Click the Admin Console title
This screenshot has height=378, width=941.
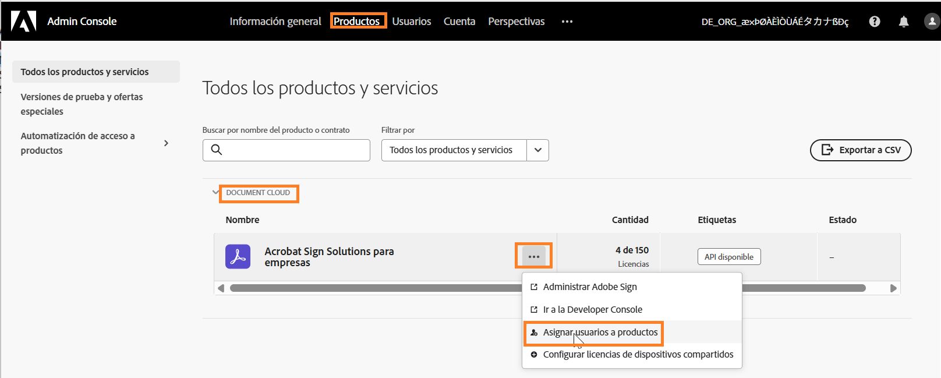pyautogui.click(x=82, y=22)
